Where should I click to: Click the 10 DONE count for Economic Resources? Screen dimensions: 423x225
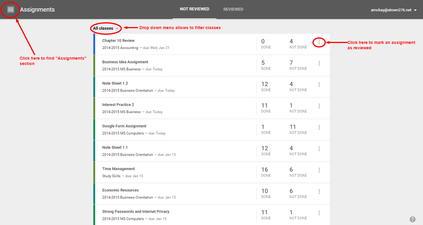[x=266, y=193]
